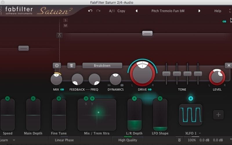The width and height of the screenshot is (232, 145).
Task: Click the Mix / Trem Xtra label
Action: (x=97, y=133)
